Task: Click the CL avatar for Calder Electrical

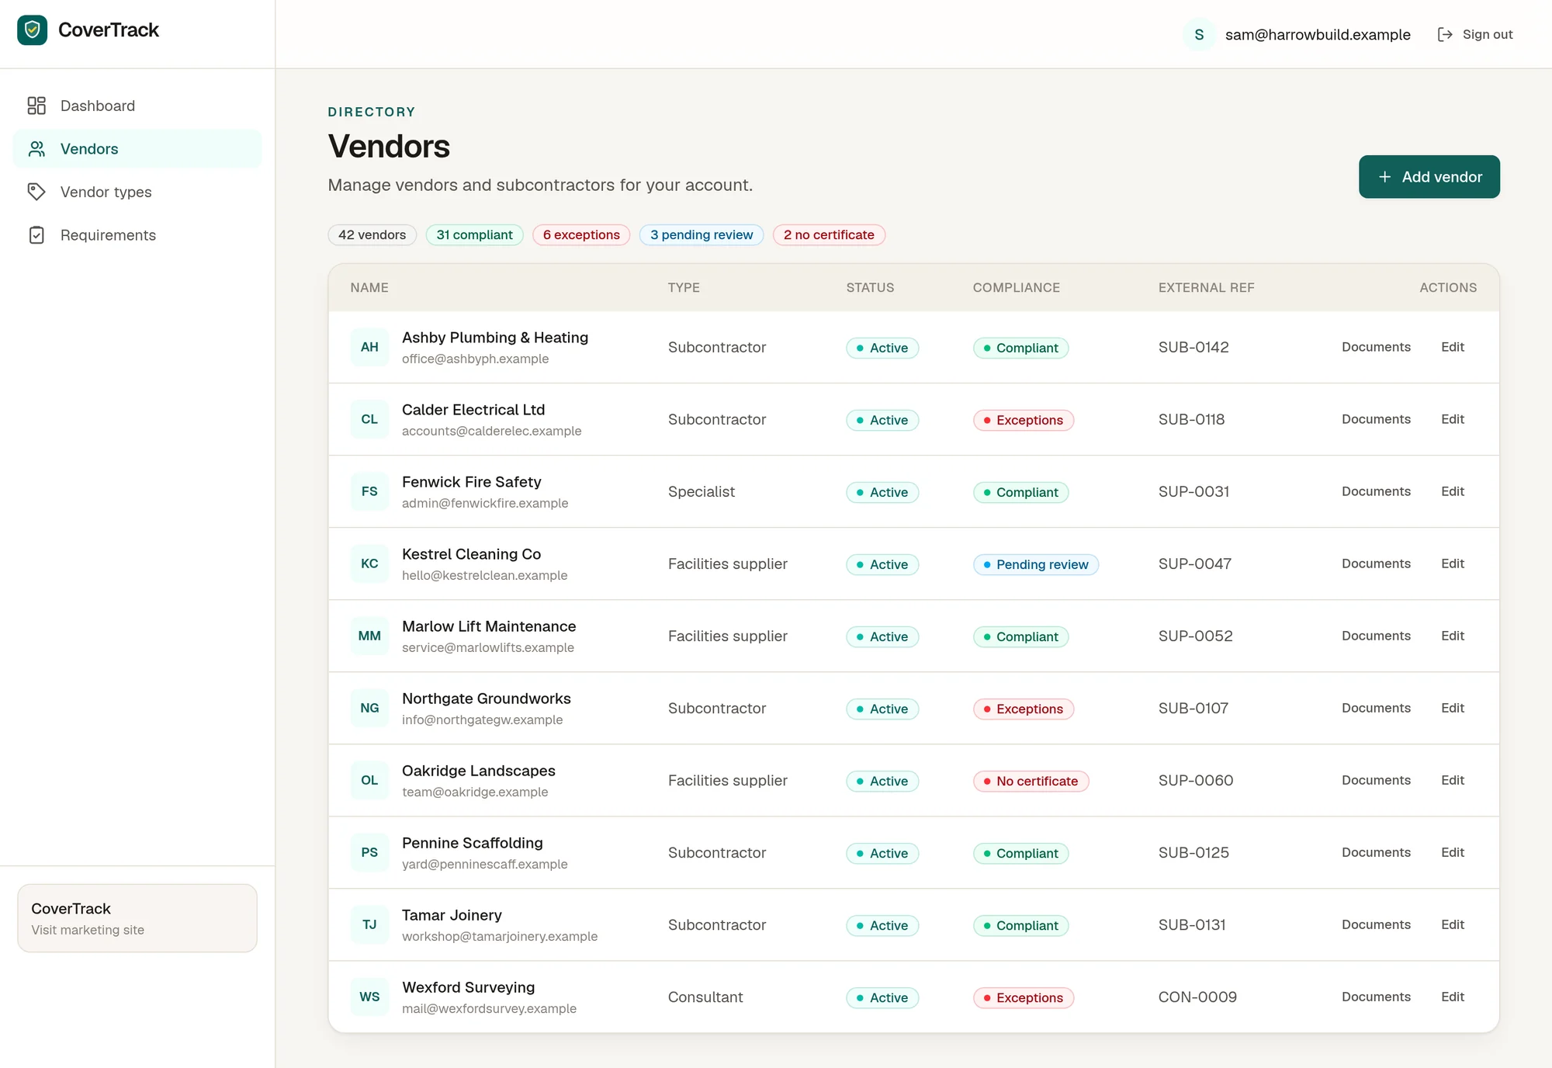Action: point(369,419)
